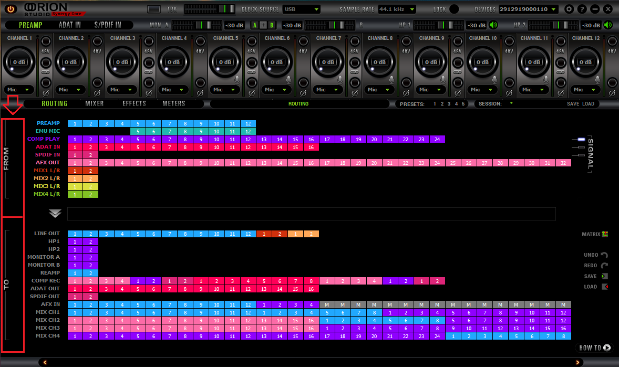Expand the routing panel double-chevron arrow
The height and width of the screenshot is (368, 619).
coord(55,213)
